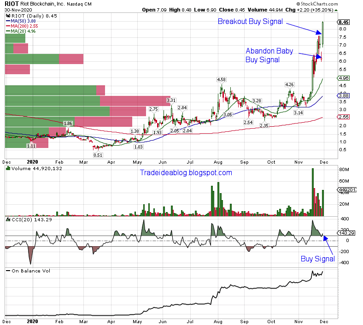Click the 1.38 price label

click(135, 131)
